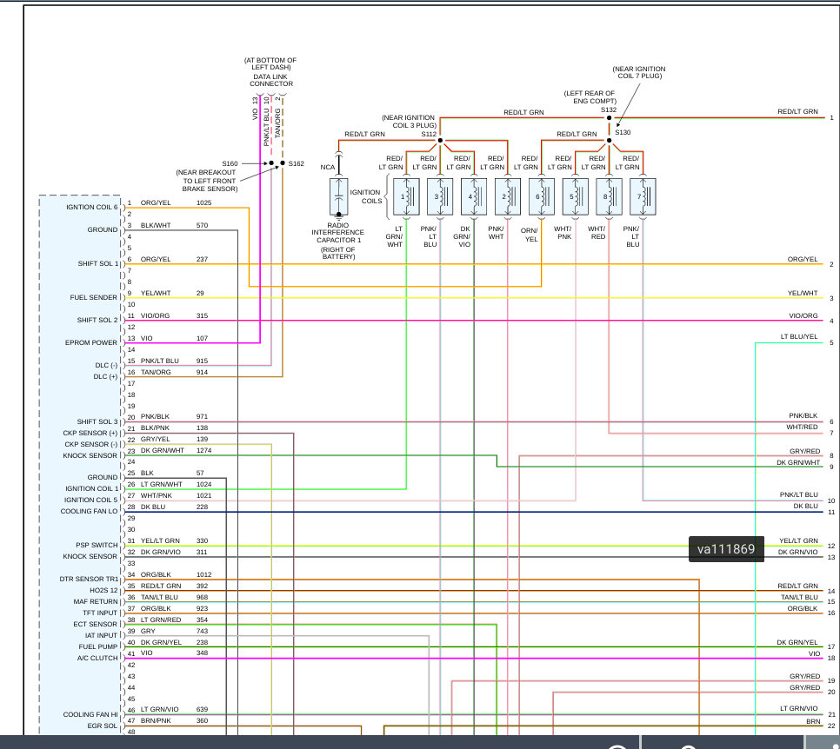Click the DATA LINK CONNECTOR label
This screenshot has width=840, height=749.
pos(271,80)
